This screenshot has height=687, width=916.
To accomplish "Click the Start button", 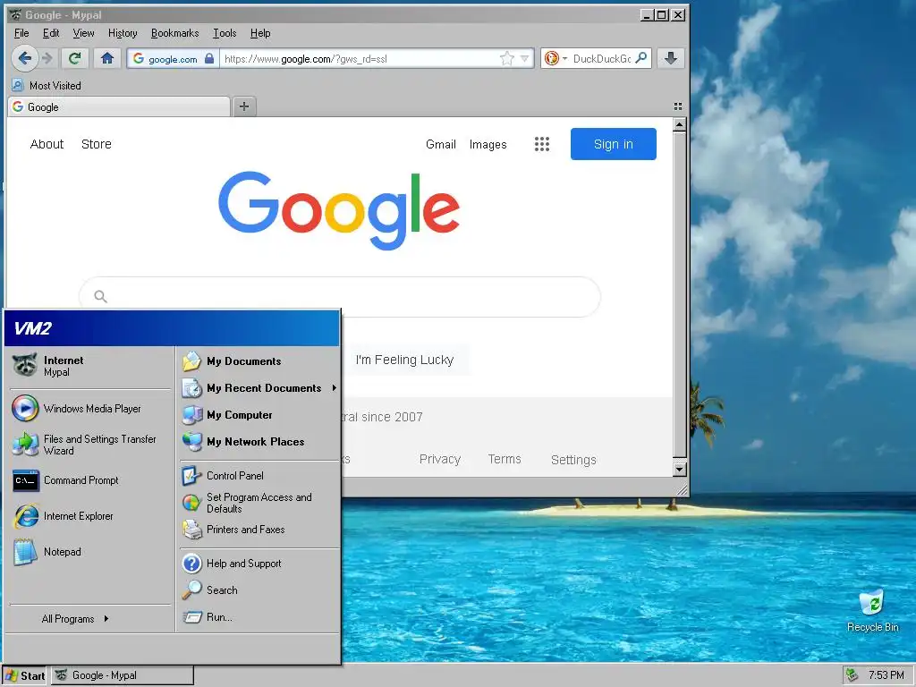I will (24, 675).
